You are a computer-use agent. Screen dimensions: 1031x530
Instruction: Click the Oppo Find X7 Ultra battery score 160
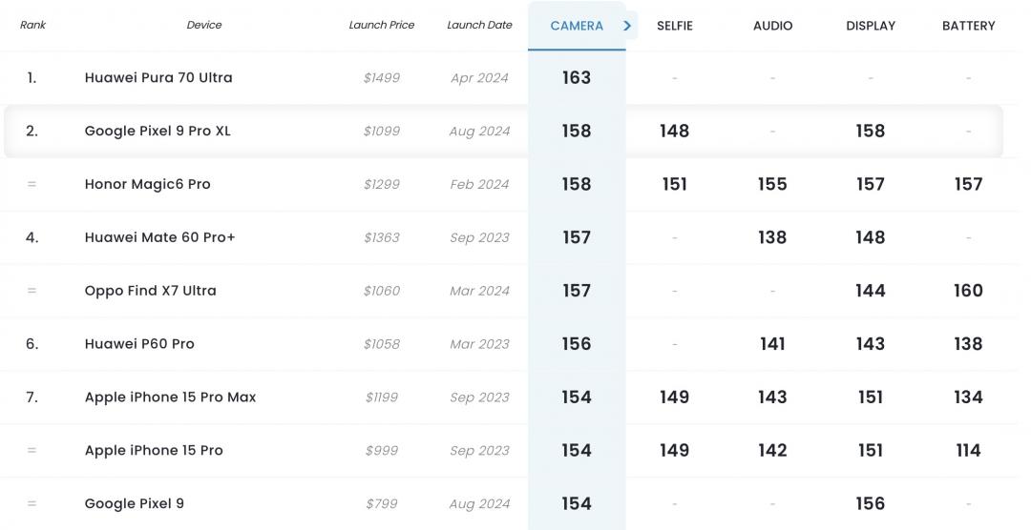click(x=969, y=291)
